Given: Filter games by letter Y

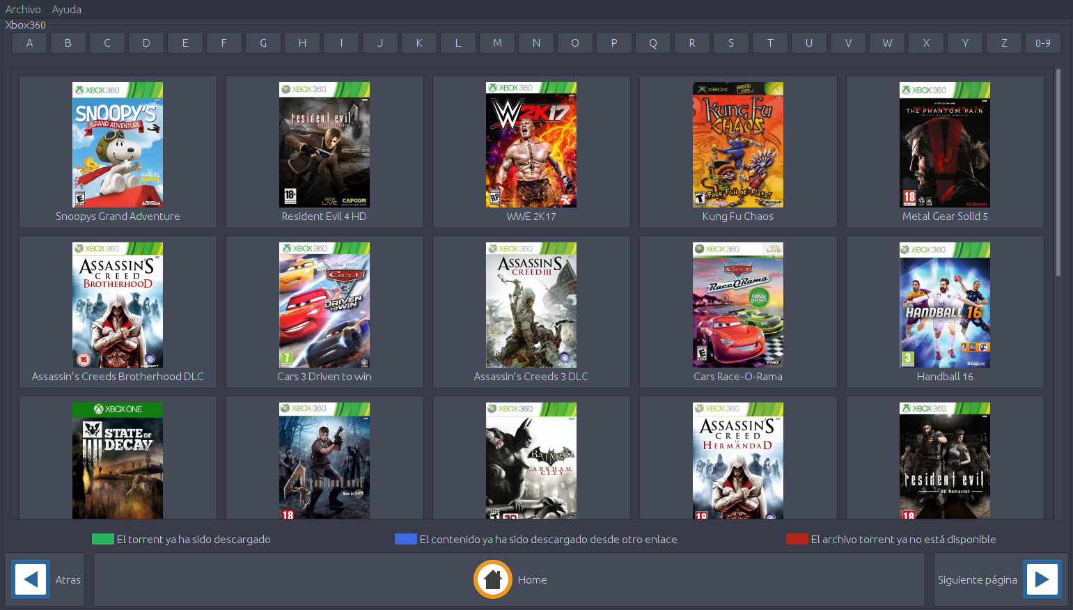Looking at the screenshot, I should click(x=965, y=43).
